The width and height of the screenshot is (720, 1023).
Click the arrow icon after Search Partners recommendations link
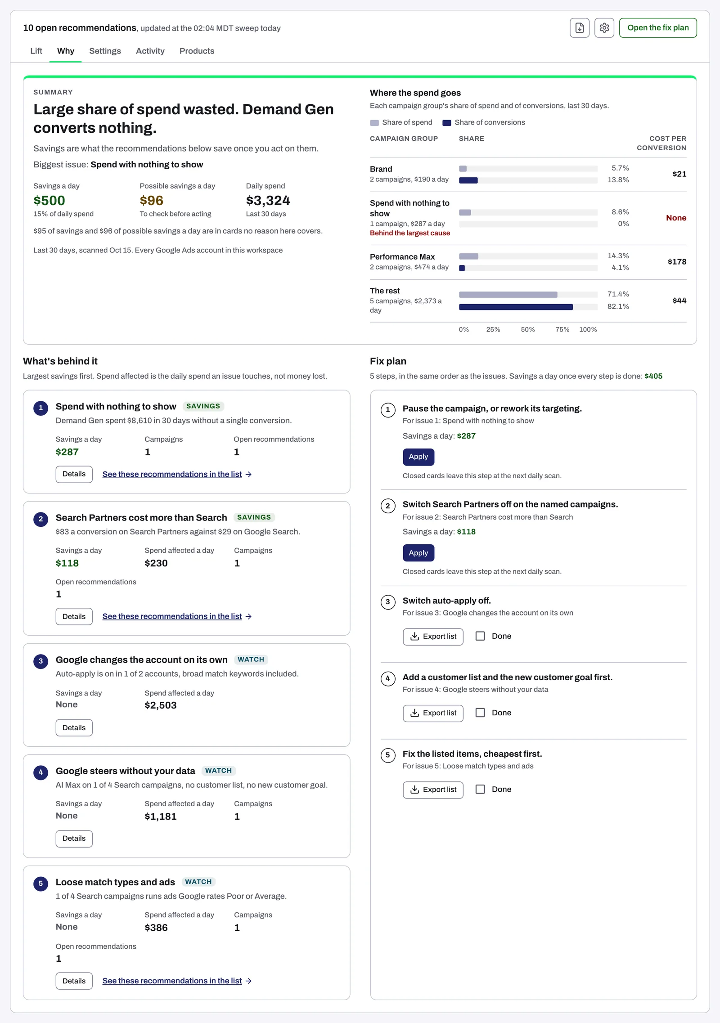[248, 617]
